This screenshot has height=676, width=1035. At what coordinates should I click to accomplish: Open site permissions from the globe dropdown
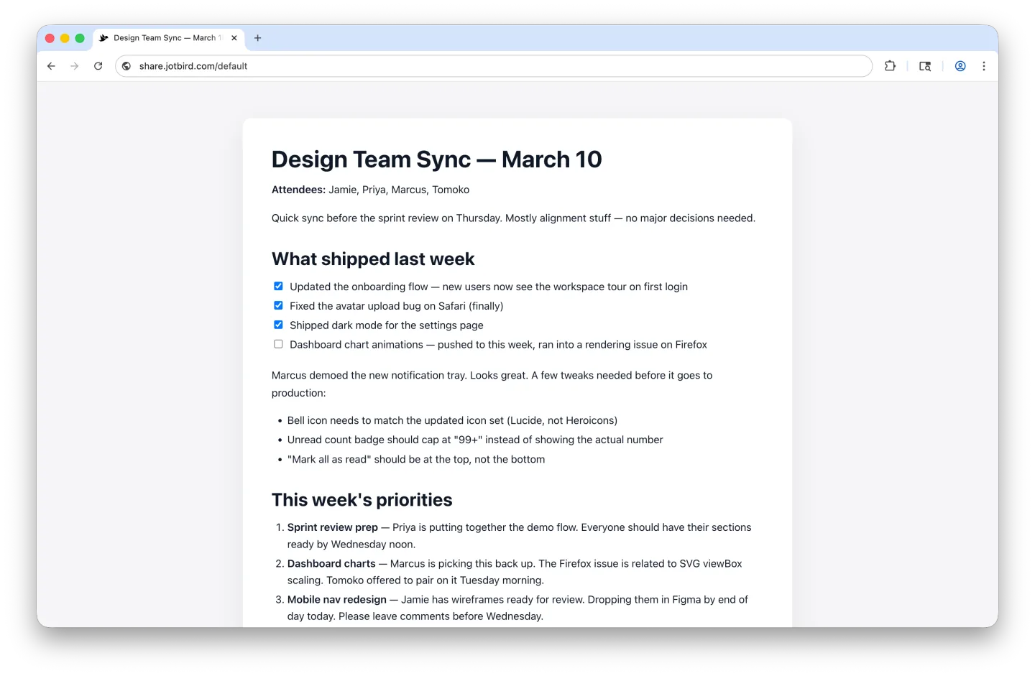pyautogui.click(x=126, y=65)
